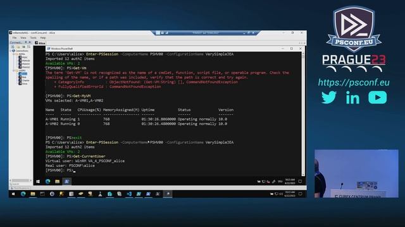Viewport: 405px width, 227px height.
Task: Click the sort toolbar icon in Connections panel
Action: click(29, 47)
